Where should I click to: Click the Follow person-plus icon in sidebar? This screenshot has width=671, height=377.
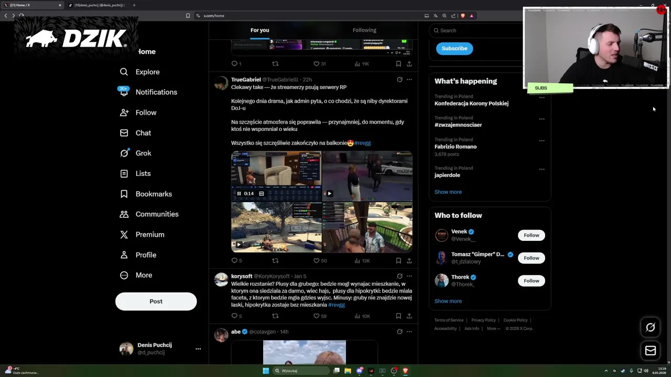pyautogui.click(x=124, y=113)
